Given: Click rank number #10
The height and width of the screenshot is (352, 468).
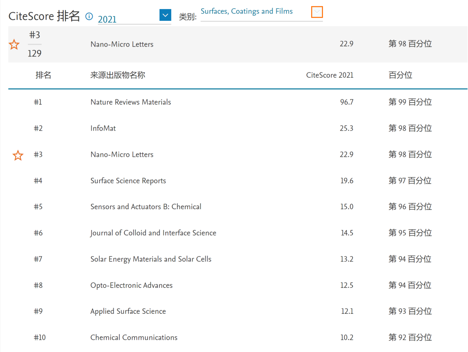Looking at the screenshot, I should pos(40,337).
